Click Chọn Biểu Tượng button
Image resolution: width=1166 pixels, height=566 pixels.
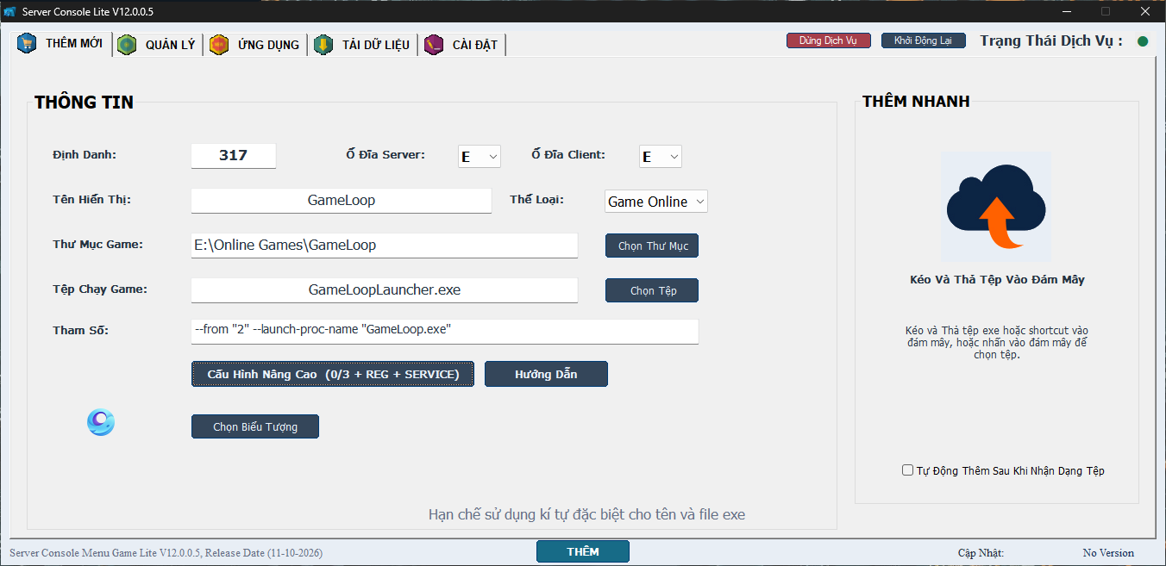(255, 426)
